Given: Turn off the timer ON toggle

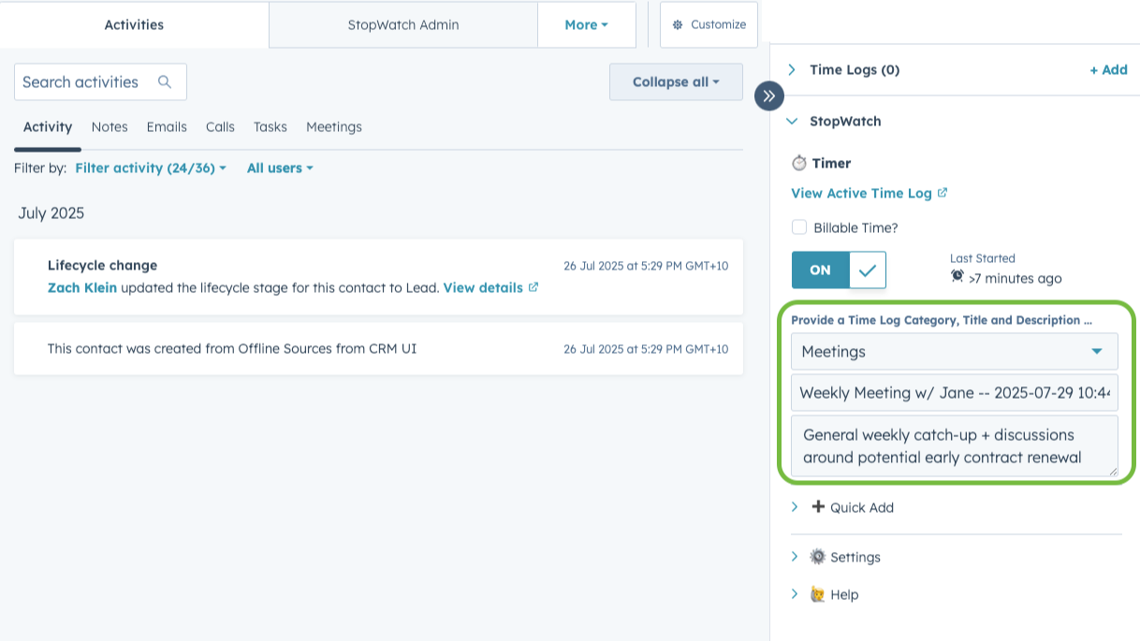Looking at the screenshot, I should (x=821, y=270).
